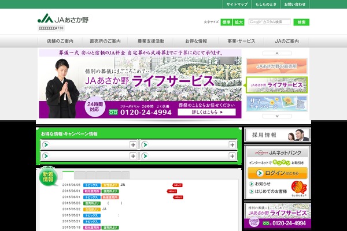
Task: Click the red goldfish mascot image
Action: 299,188
